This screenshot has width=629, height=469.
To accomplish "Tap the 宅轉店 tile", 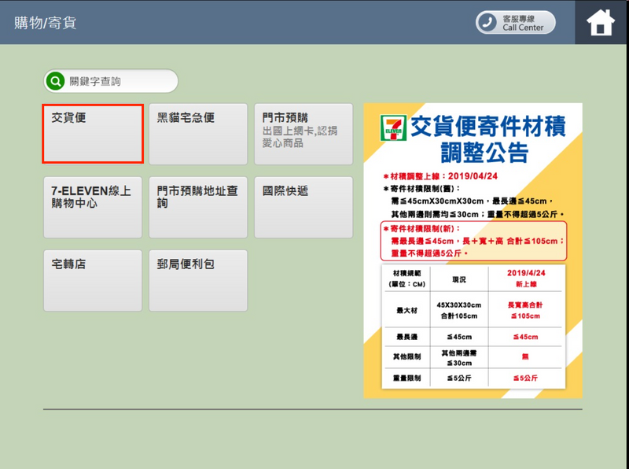I will [x=93, y=281].
